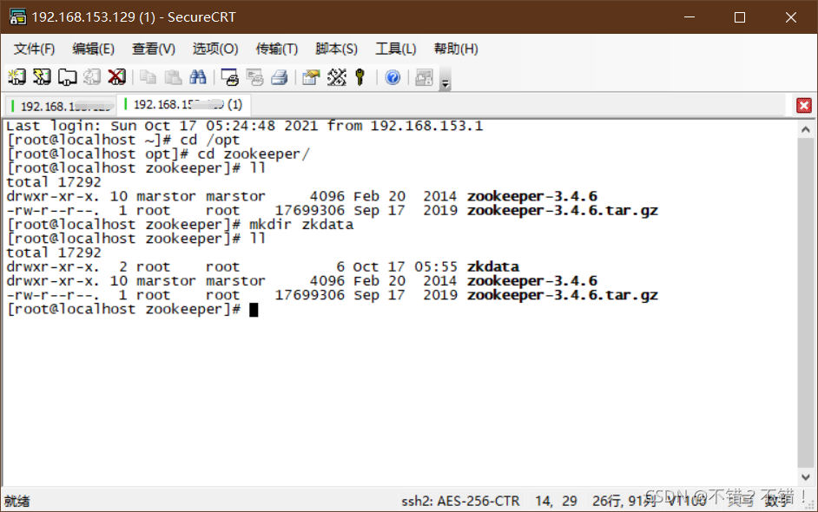Screen dimensions: 818x512
Task: Click the '26行, 91列' status bar entry
Action: tap(624, 501)
